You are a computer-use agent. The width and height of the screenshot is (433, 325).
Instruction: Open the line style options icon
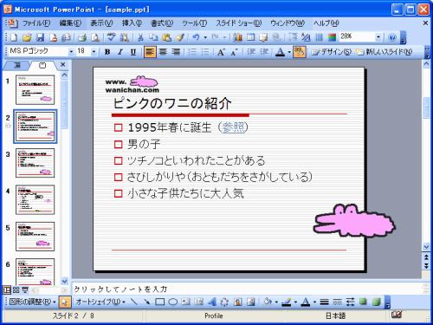pyautogui.click(x=324, y=302)
